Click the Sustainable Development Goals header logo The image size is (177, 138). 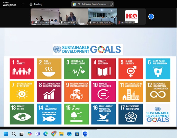pyautogui.click(x=88, y=49)
